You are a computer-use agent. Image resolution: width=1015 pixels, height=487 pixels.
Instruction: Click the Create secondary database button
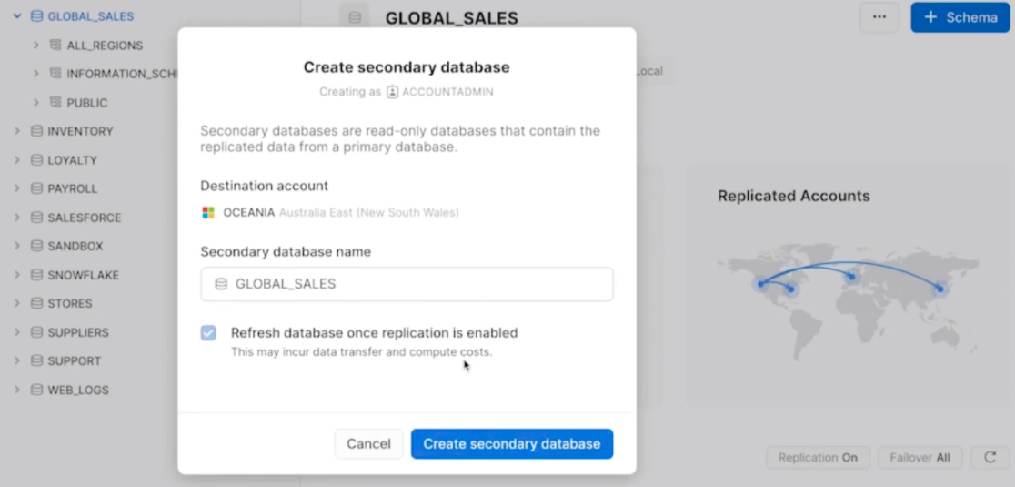click(x=511, y=444)
